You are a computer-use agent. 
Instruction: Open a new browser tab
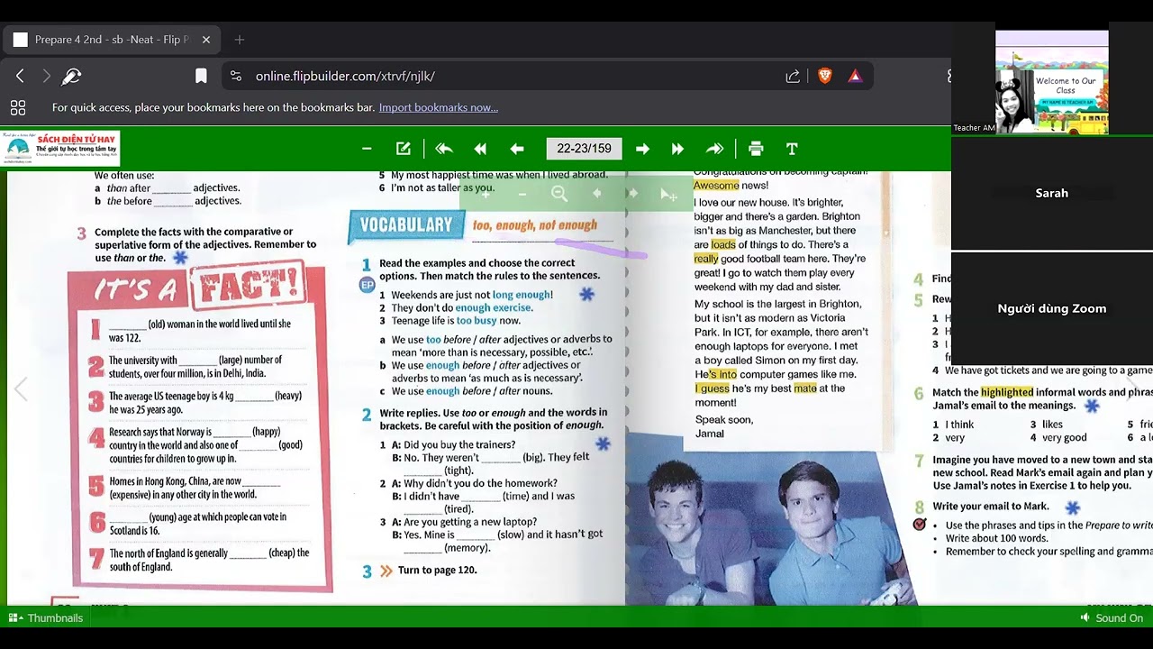point(240,40)
